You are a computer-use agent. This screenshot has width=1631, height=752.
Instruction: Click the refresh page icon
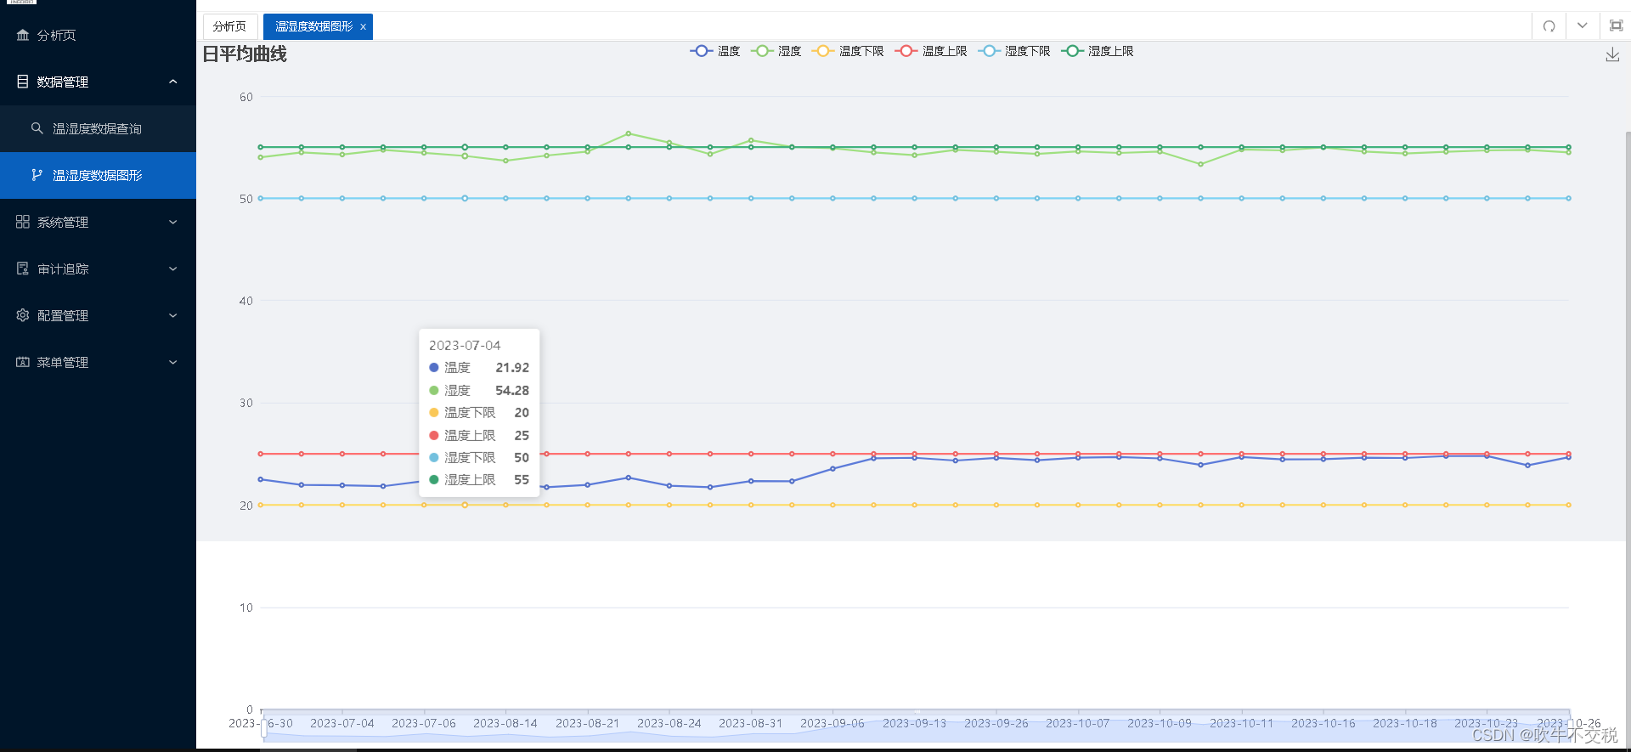1549,26
